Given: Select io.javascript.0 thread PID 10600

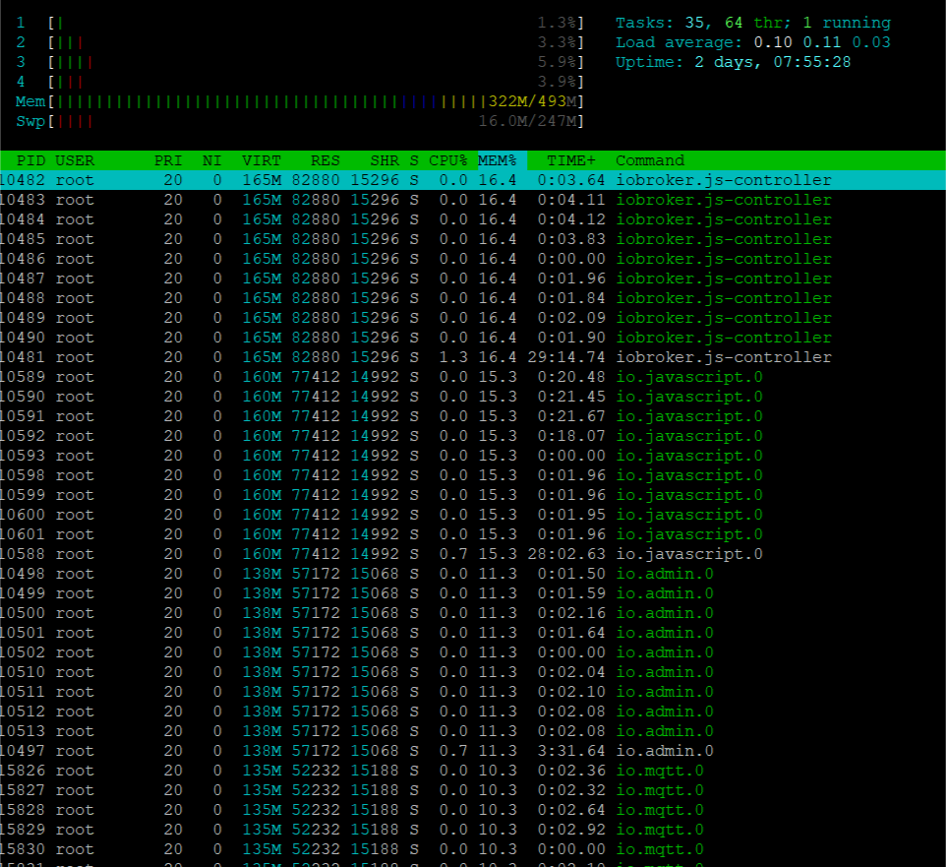Looking at the screenshot, I should click(473, 515).
